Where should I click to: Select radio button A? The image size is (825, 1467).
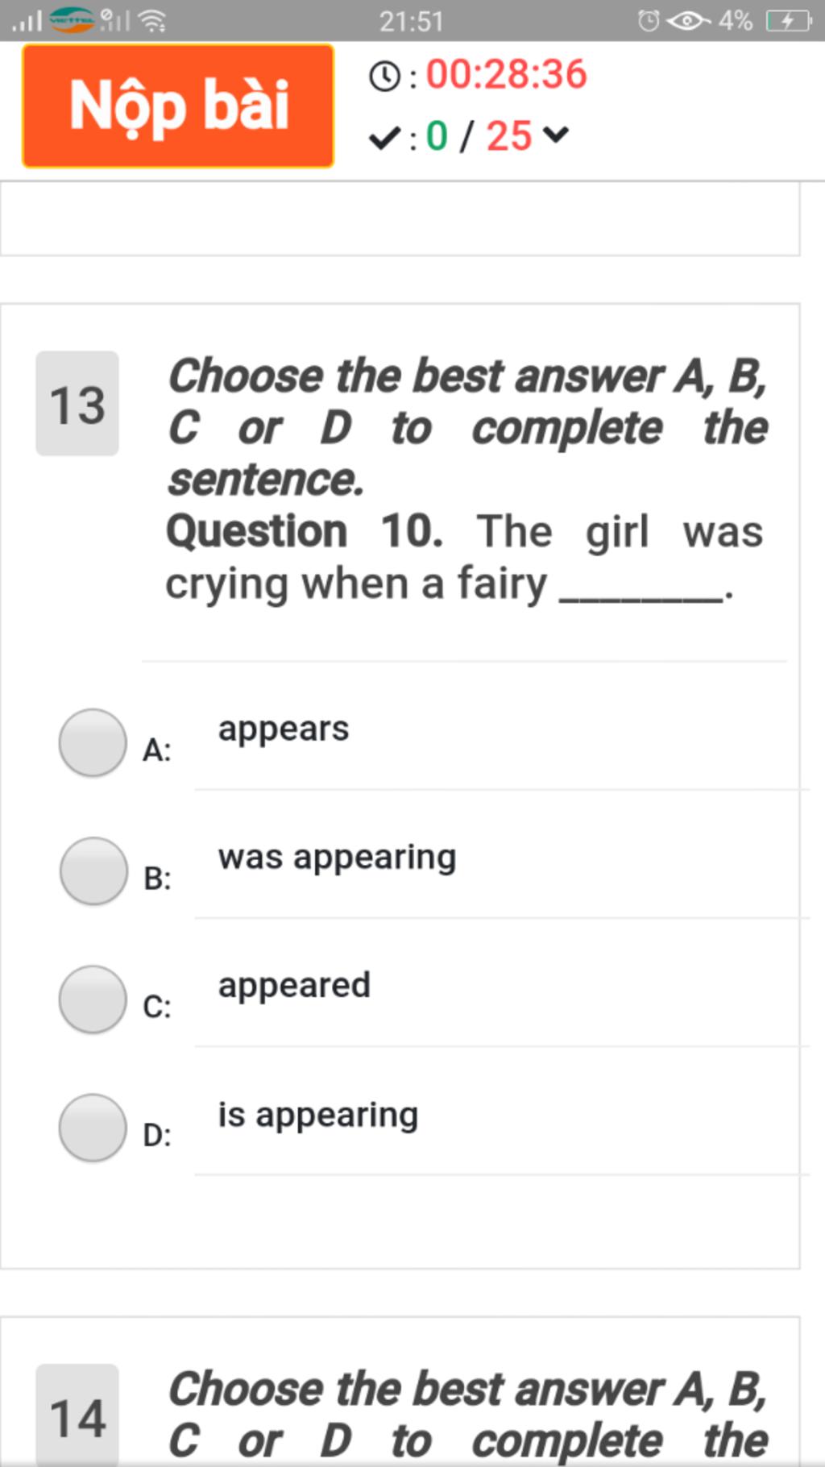tap(93, 742)
